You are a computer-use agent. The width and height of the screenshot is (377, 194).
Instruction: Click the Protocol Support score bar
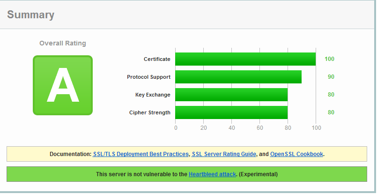(x=238, y=77)
